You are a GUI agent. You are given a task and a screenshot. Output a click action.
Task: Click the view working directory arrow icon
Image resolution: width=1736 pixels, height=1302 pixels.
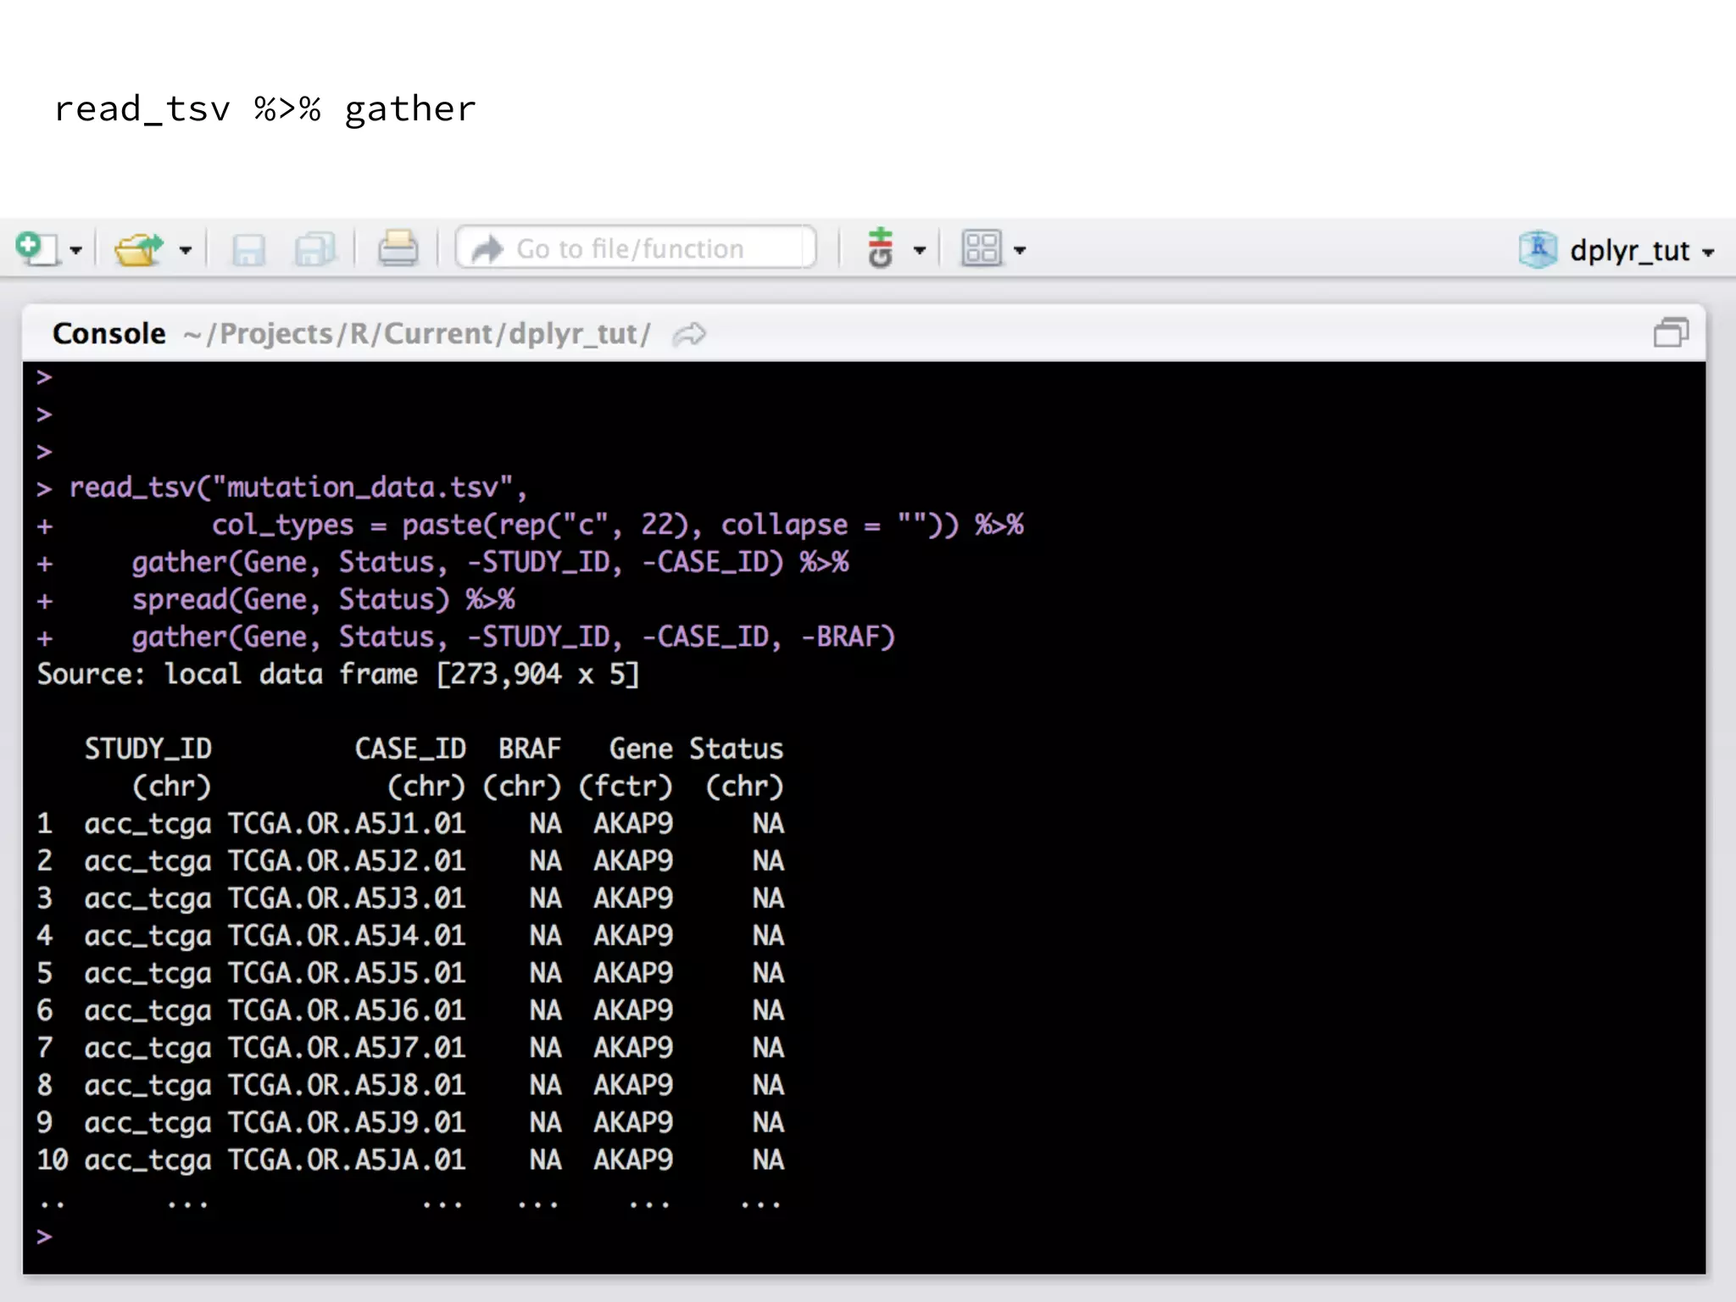[x=689, y=334]
